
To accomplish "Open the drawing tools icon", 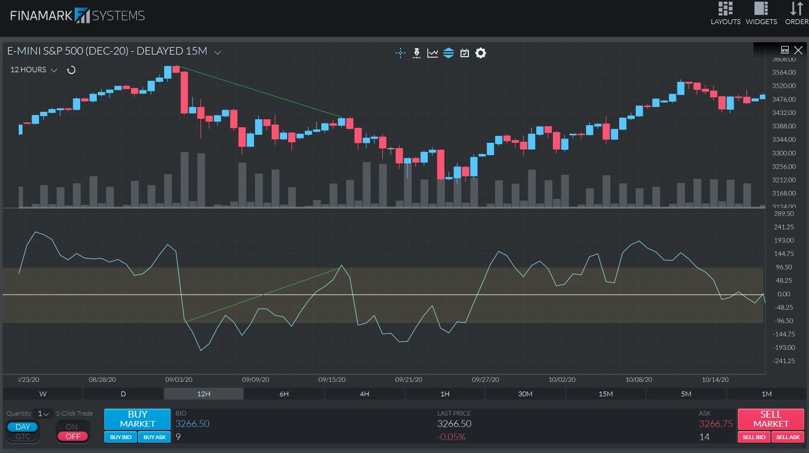I will tap(417, 53).
